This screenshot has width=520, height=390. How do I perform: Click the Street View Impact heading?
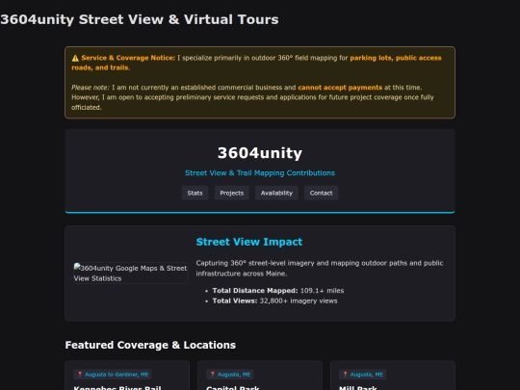click(x=249, y=242)
